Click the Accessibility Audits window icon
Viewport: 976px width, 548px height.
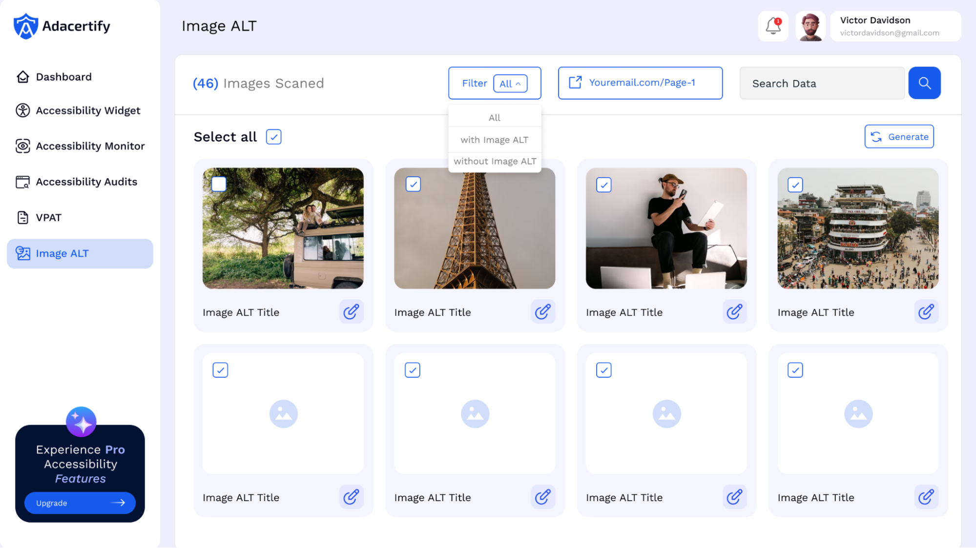click(x=23, y=182)
